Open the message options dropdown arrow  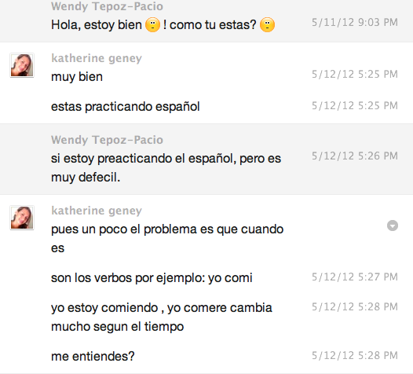point(393,225)
